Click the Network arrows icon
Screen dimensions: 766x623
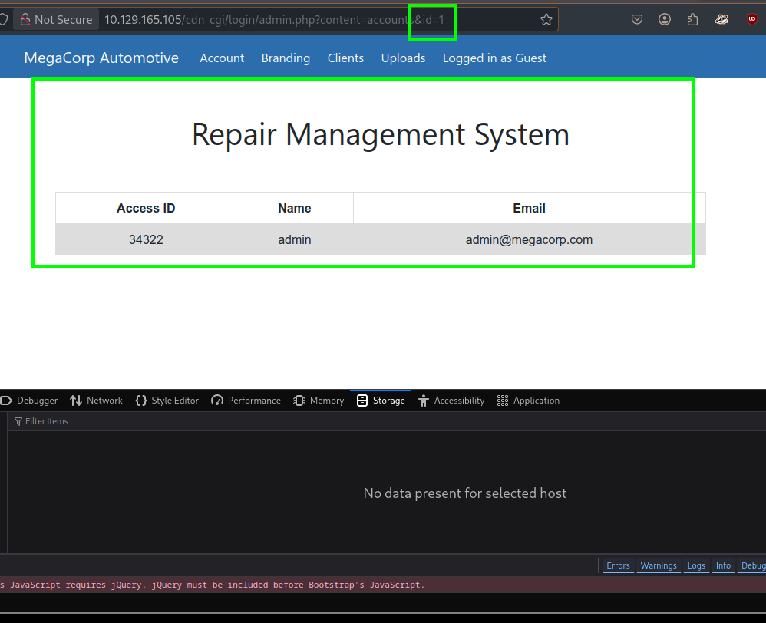click(76, 400)
